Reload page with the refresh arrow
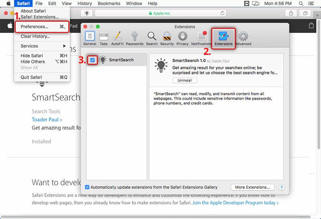The width and height of the screenshot is (321, 219). (x=222, y=13)
